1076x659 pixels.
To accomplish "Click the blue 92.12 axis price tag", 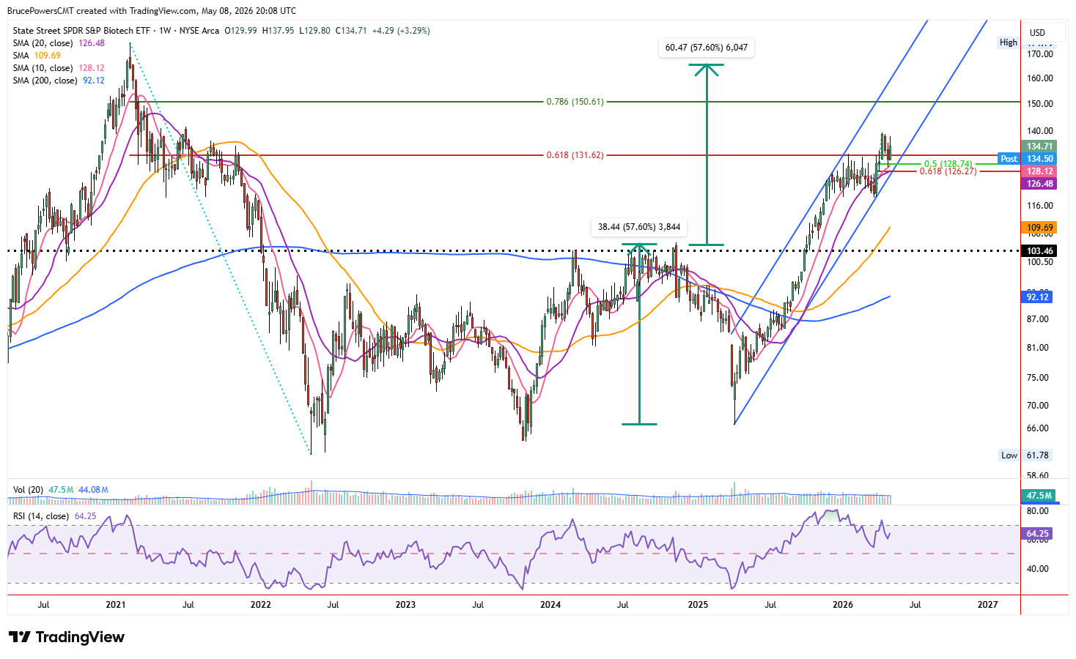I will (x=1037, y=297).
